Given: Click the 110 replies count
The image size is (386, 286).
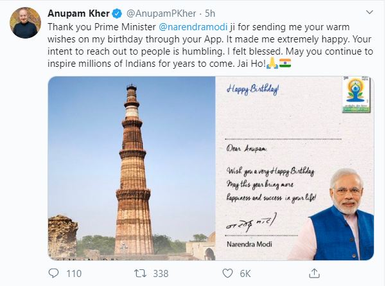Looking at the screenshot, I should coord(74,273).
